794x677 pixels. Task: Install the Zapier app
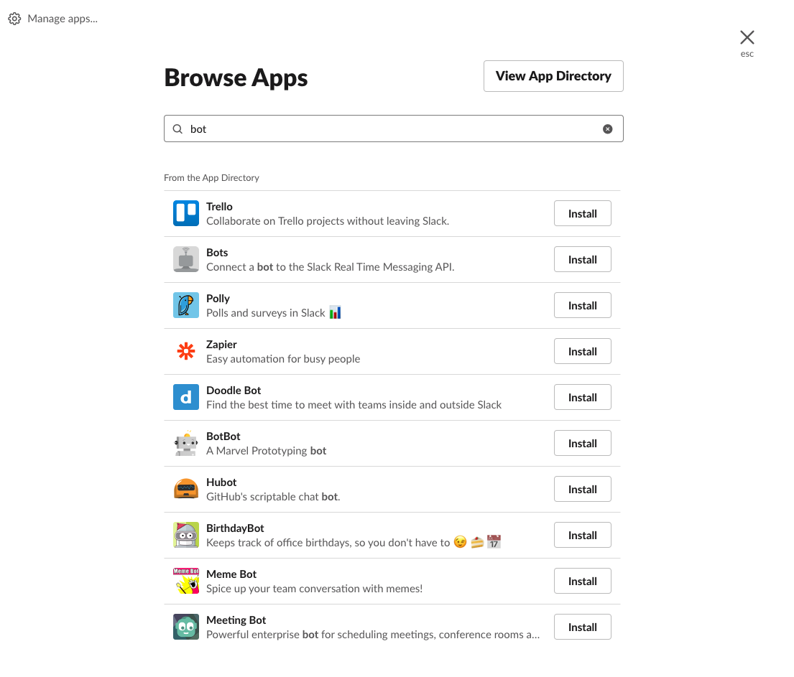582,352
